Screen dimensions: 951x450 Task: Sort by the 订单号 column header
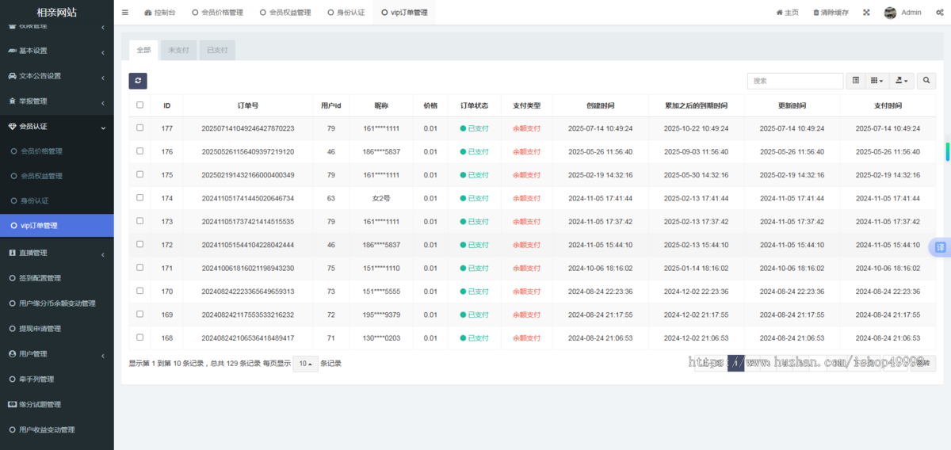click(248, 105)
